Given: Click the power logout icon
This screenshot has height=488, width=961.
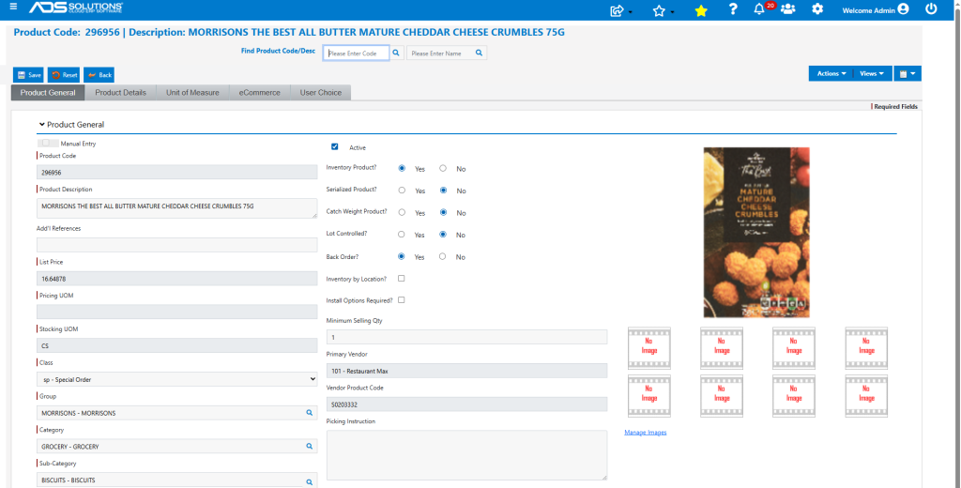Looking at the screenshot, I should [931, 9].
